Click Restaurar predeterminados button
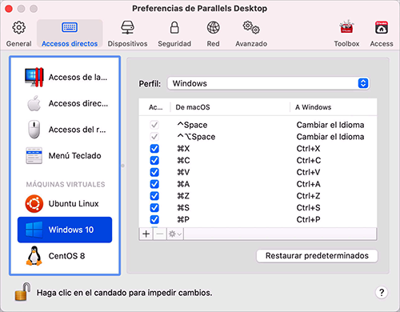400x312 pixels. point(317,256)
